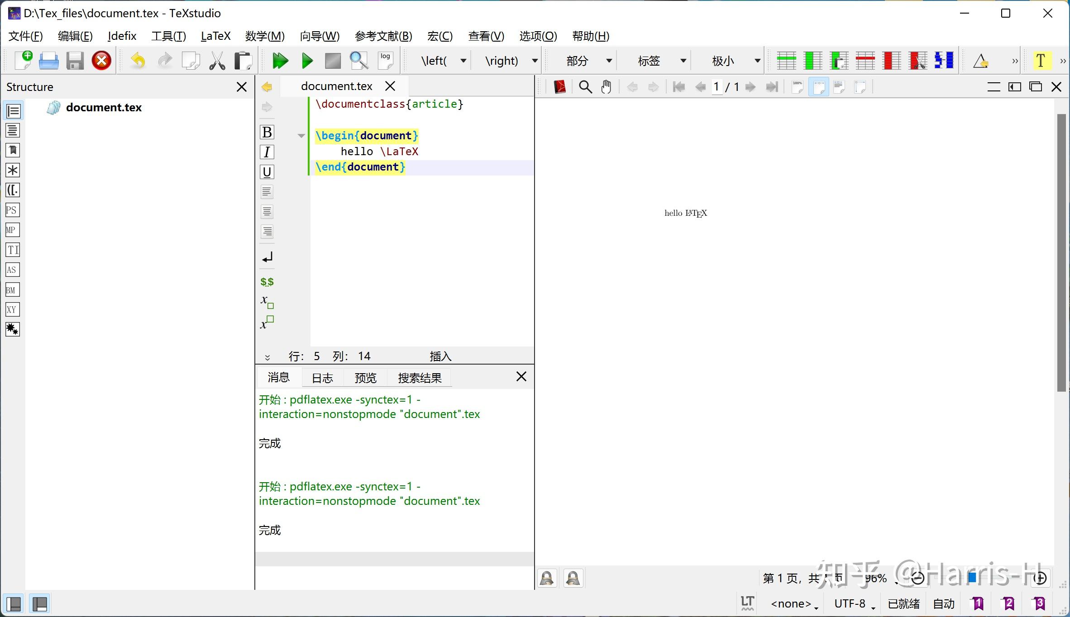Open the log file viewer icon

point(385,60)
